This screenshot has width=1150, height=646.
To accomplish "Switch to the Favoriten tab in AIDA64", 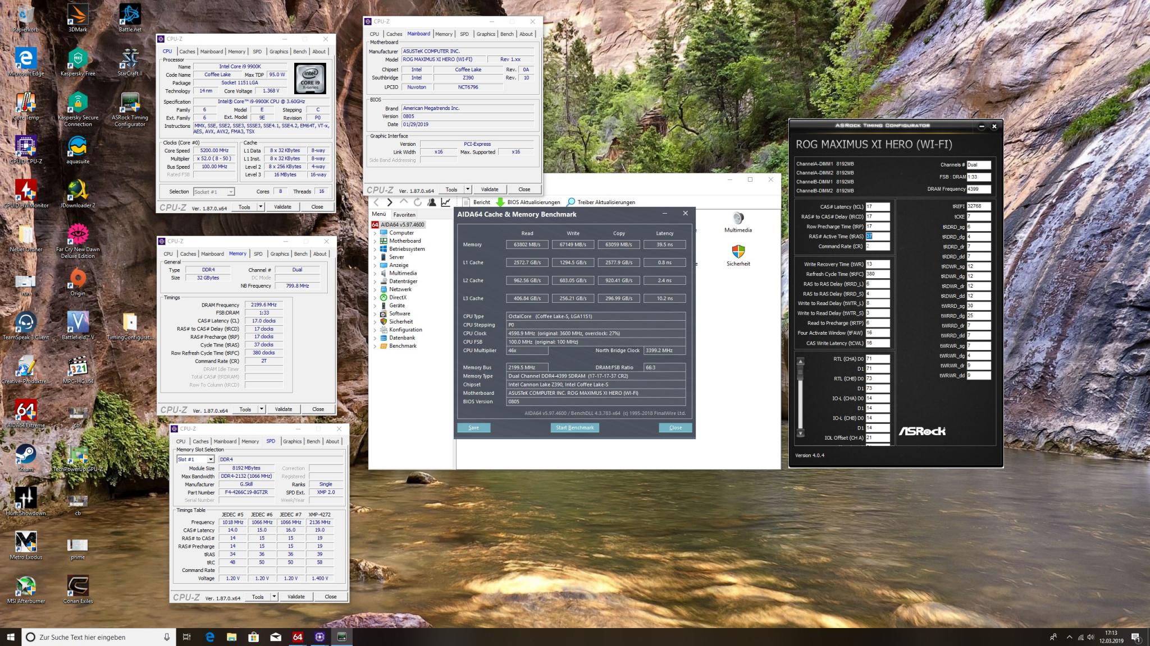I will point(404,215).
